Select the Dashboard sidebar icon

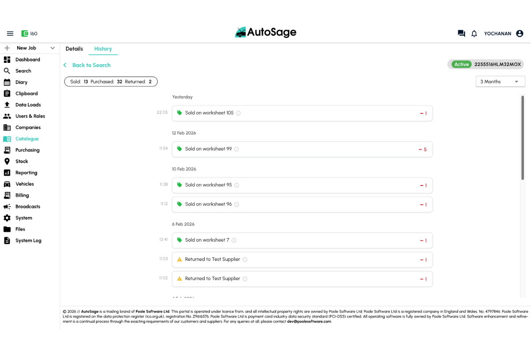click(x=7, y=59)
